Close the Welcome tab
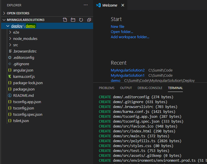The height and width of the screenshot is (164, 207). tap(123, 5)
